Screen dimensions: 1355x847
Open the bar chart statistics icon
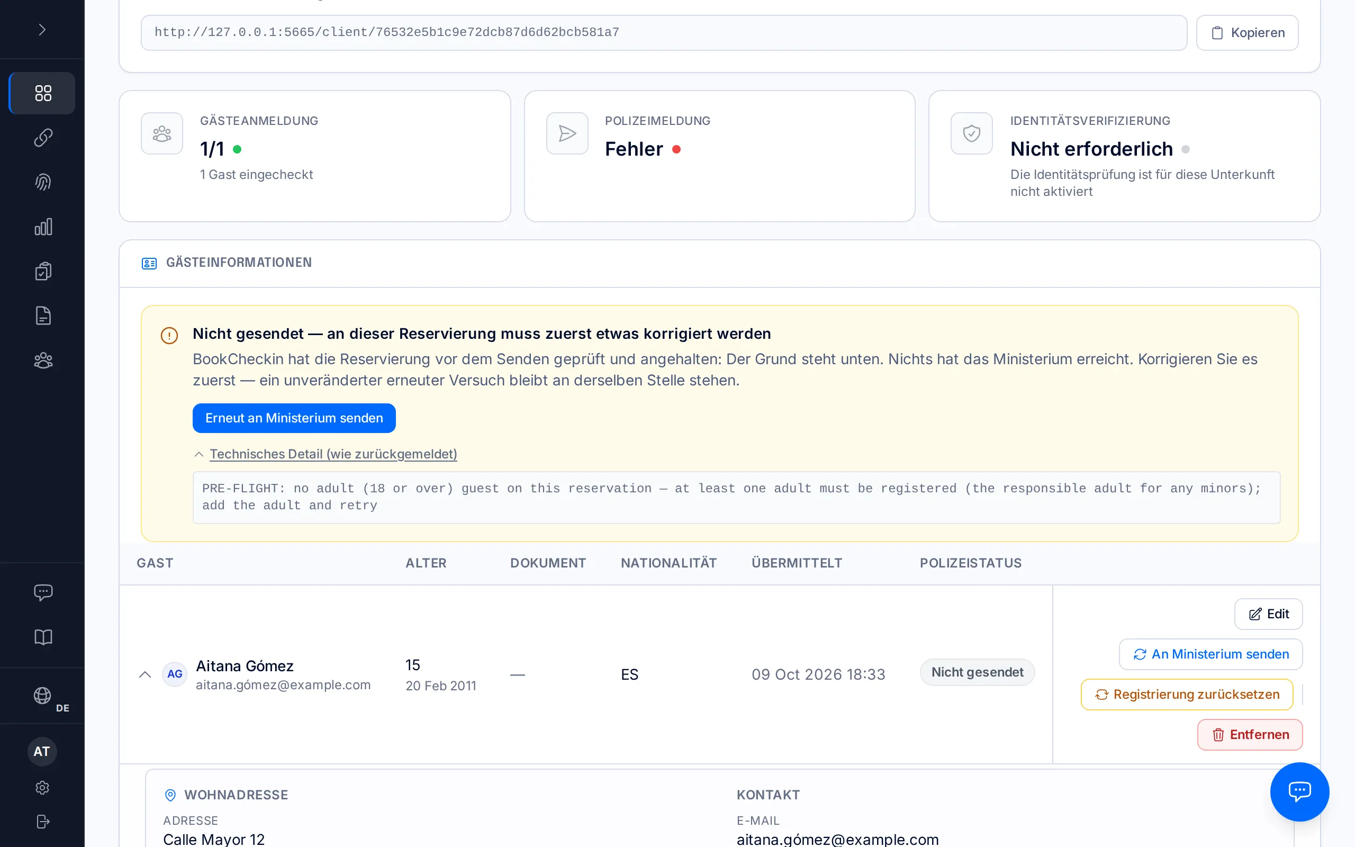[x=42, y=227]
